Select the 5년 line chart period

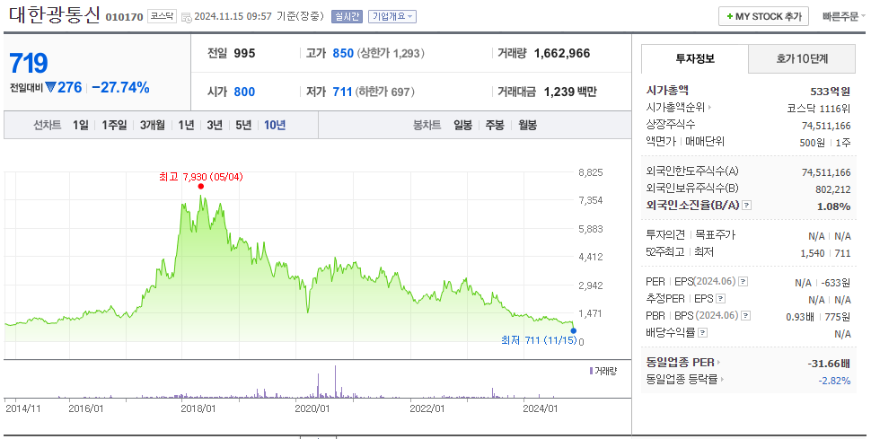[243, 125]
